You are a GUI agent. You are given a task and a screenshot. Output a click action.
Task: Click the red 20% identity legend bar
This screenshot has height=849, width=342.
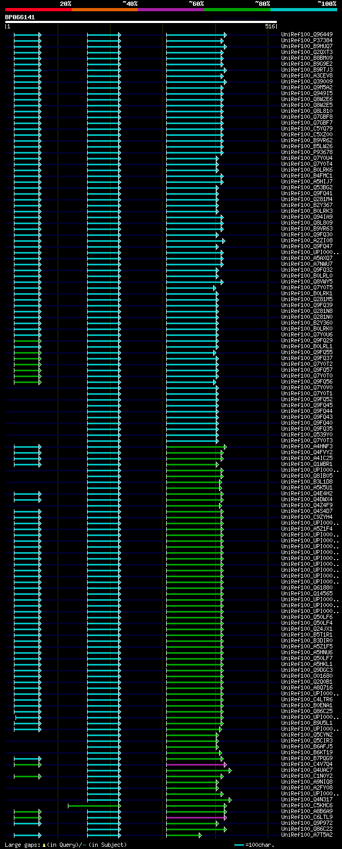coord(38,10)
